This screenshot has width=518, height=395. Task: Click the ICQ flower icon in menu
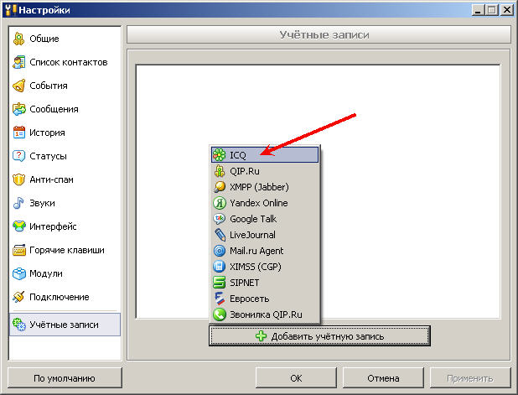point(219,155)
